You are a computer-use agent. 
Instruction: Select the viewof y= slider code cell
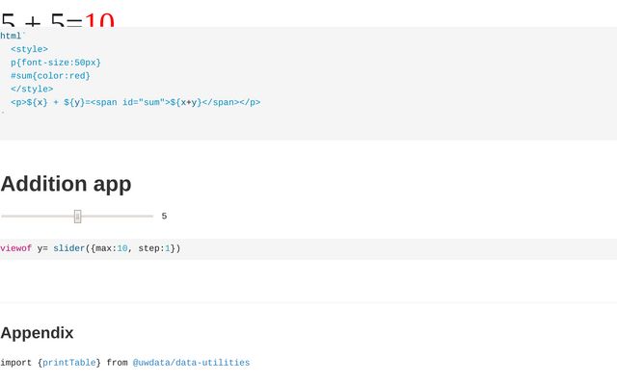click(308, 248)
